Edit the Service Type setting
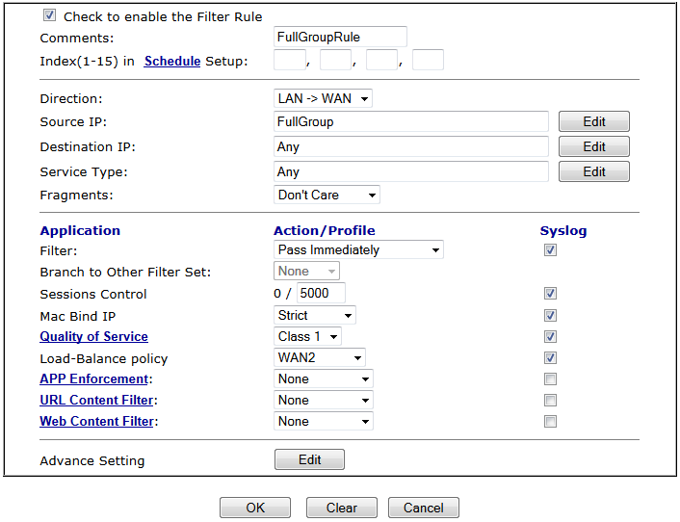Image resolution: width=680 pixels, height=522 pixels. point(593,171)
